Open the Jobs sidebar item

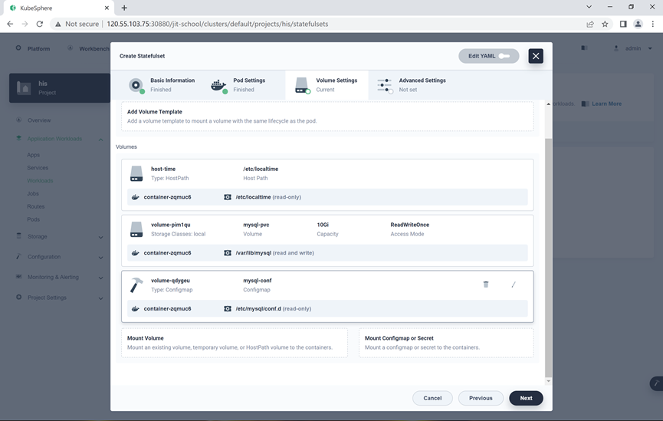coord(33,194)
